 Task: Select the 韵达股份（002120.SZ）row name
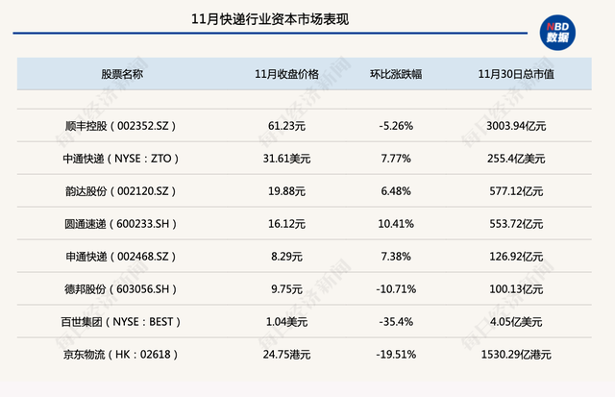tap(121, 191)
